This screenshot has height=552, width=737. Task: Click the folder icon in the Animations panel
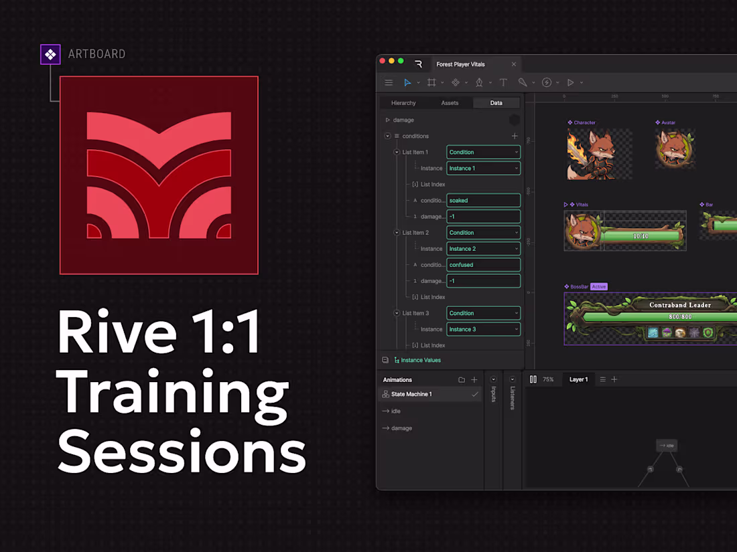pyautogui.click(x=462, y=379)
